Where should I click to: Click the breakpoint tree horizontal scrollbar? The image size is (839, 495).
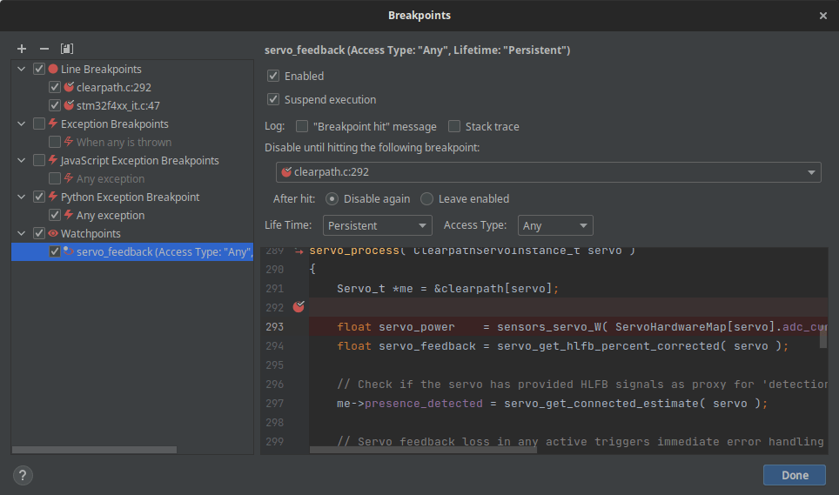(94, 450)
